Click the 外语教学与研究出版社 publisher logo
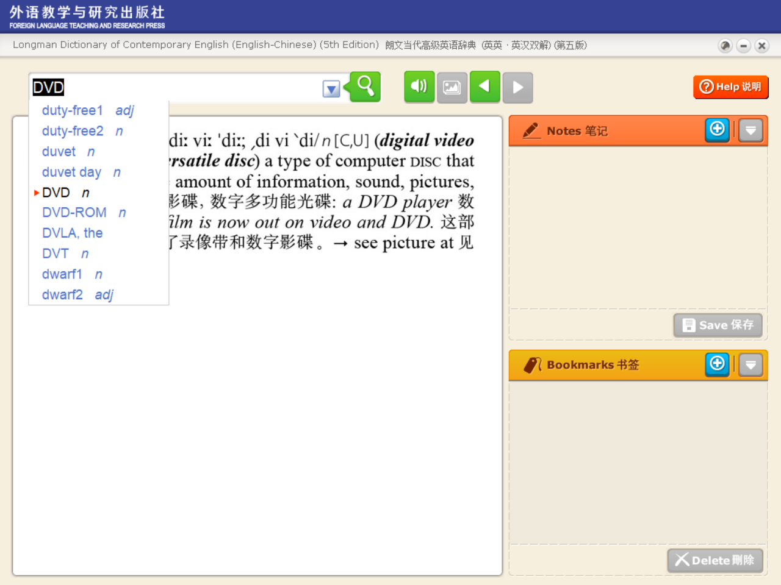Viewport: 781px width, 585px height. click(x=87, y=17)
